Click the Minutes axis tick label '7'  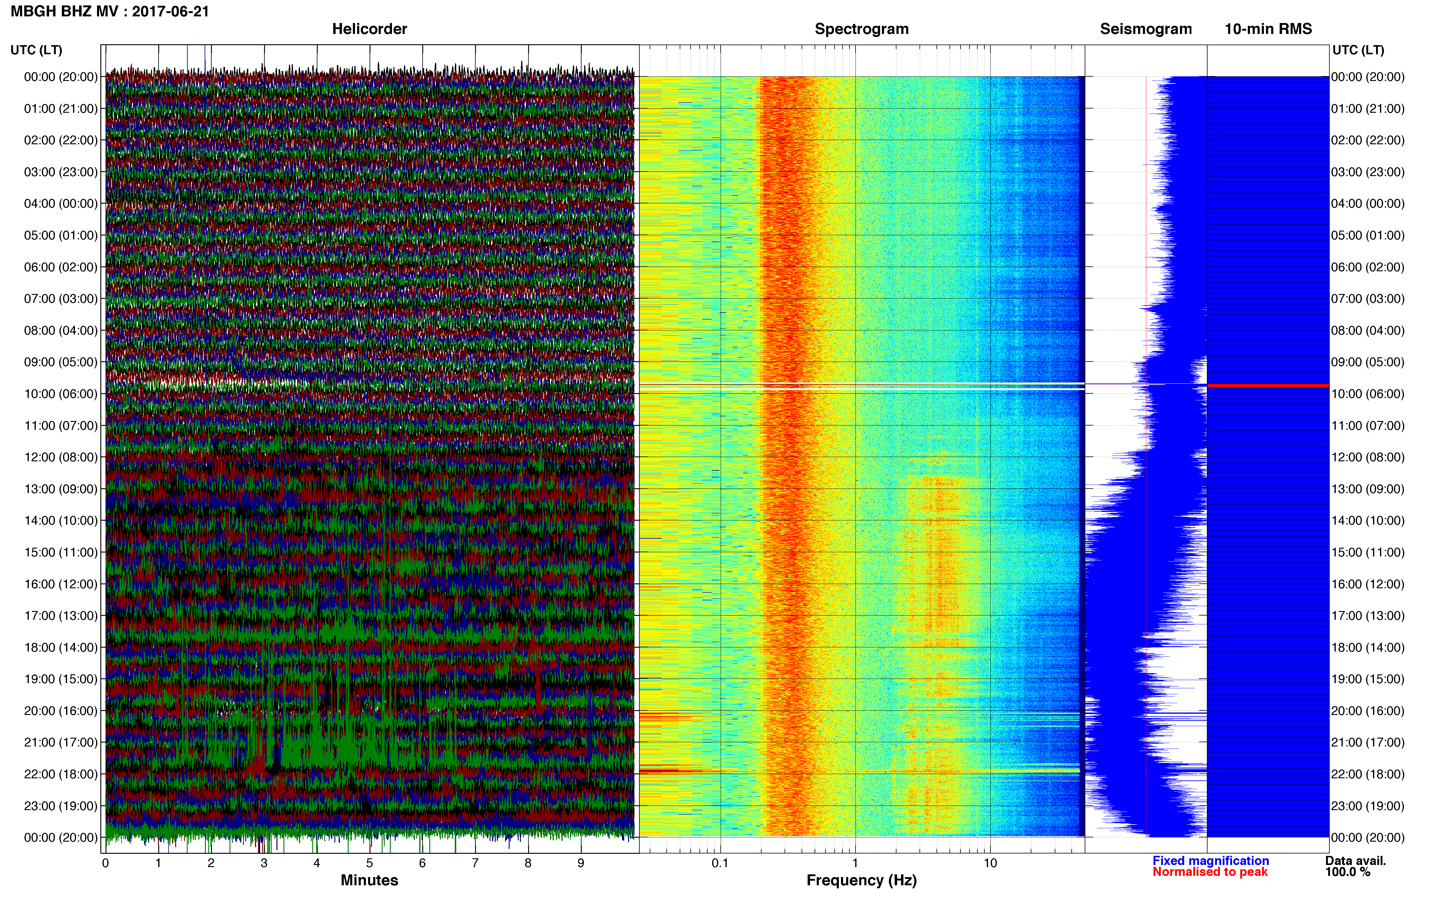pyautogui.click(x=475, y=863)
